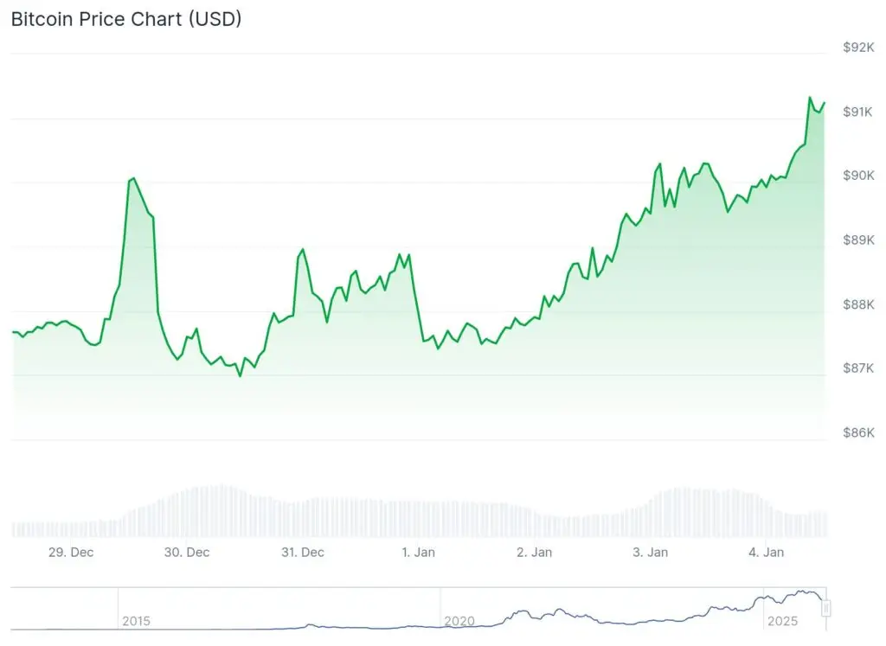Click the 2020 marker in the navigator timeline
Screen dimensions: 886x646
click(x=459, y=621)
